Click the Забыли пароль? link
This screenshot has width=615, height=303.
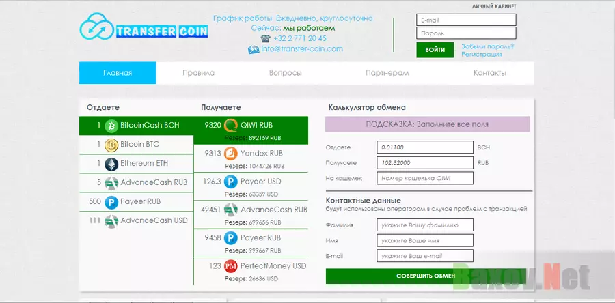(x=487, y=46)
